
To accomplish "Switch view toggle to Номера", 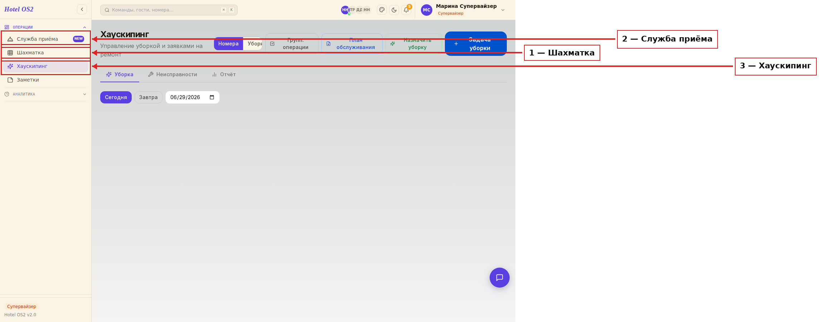I will [228, 44].
